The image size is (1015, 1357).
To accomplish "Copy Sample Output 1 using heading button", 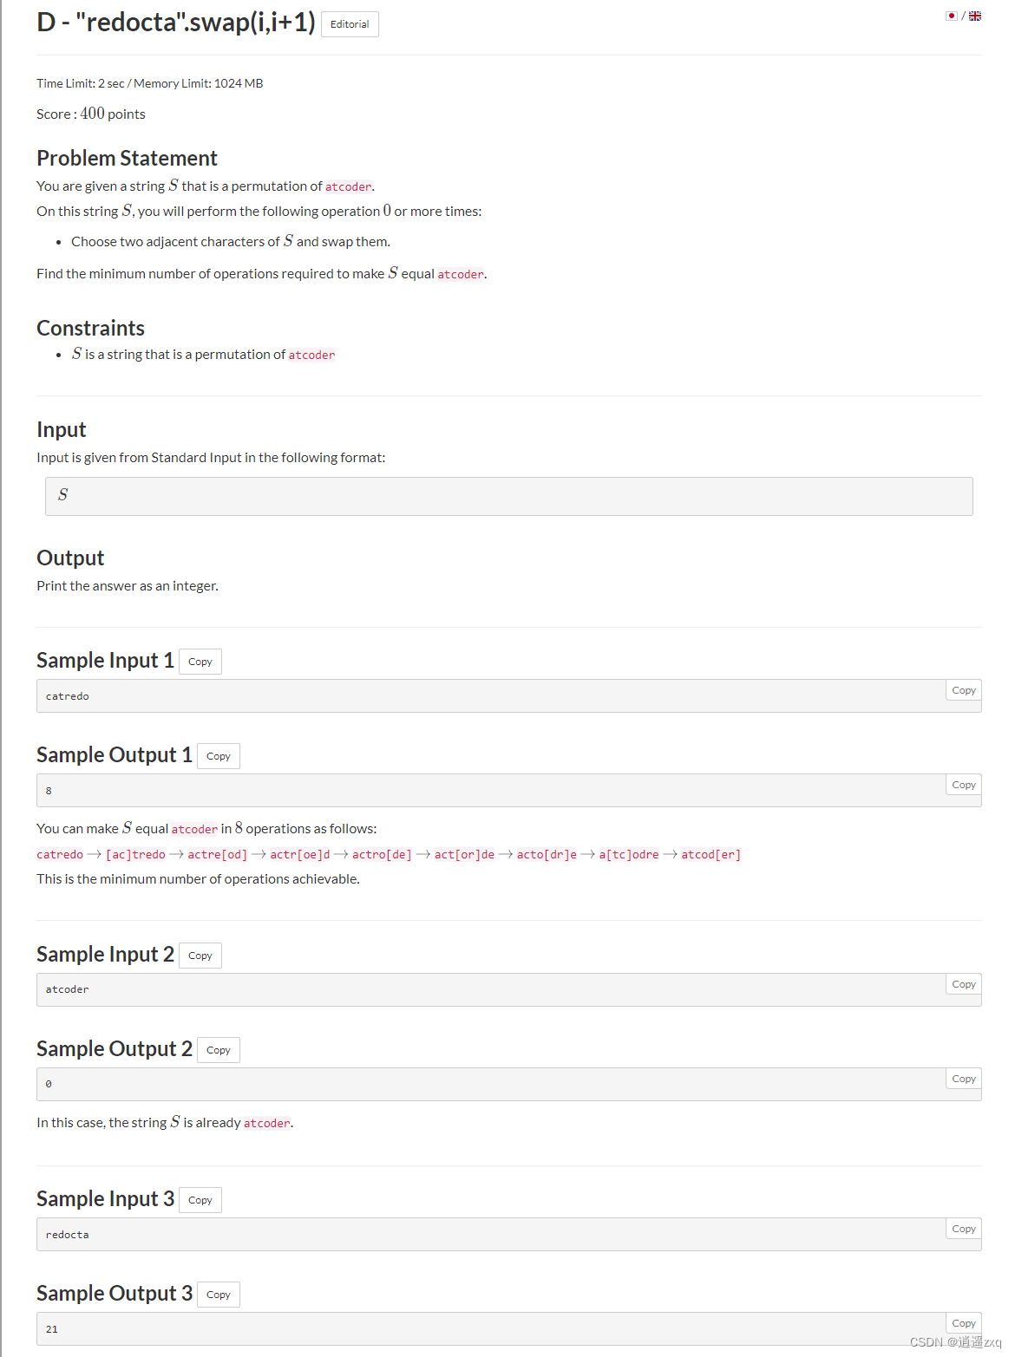I will pyautogui.click(x=219, y=756).
